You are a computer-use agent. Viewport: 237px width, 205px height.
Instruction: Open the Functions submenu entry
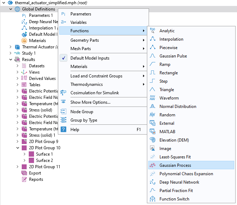pyautogui.click(x=103, y=31)
